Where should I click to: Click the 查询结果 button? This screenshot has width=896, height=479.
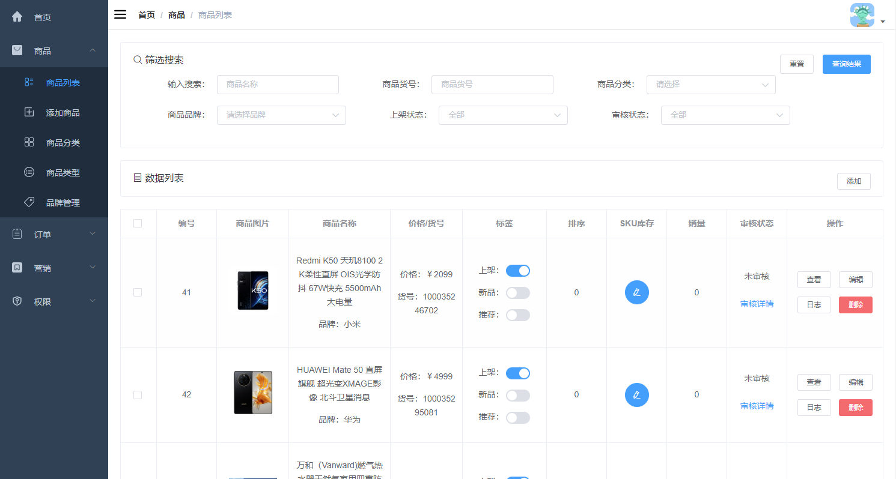point(847,64)
